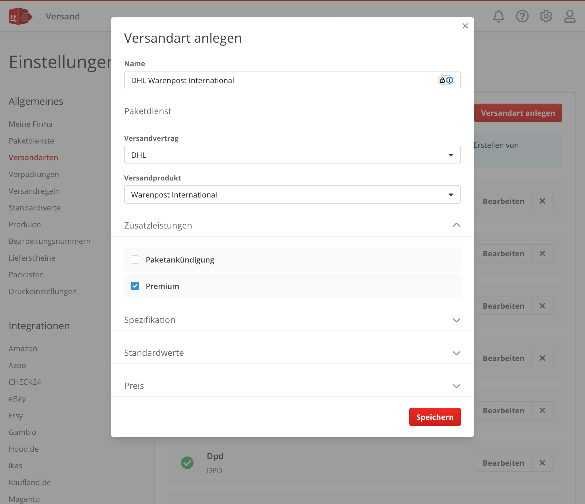Open the Azoo integration
Image resolution: width=585 pixels, height=504 pixels.
[17, 365]
